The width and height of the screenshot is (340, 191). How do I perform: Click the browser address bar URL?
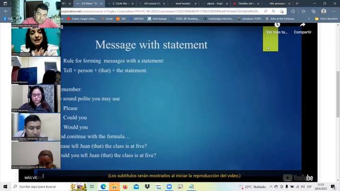[x=160, y=11]
